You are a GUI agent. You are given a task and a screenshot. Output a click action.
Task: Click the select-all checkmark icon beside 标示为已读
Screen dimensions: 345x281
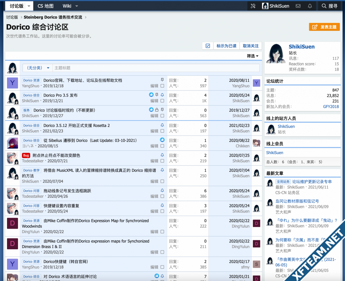pyautogui.click(x=208, y=46)
